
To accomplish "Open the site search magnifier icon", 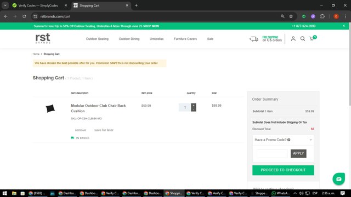I will click(x=303, y=39).
